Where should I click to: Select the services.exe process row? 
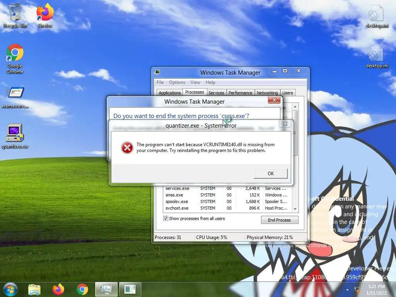point(228,188)
